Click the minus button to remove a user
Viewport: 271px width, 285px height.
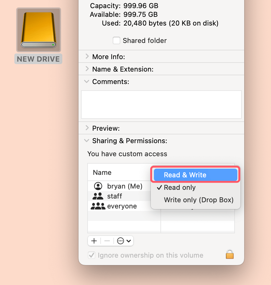(107, 241)
